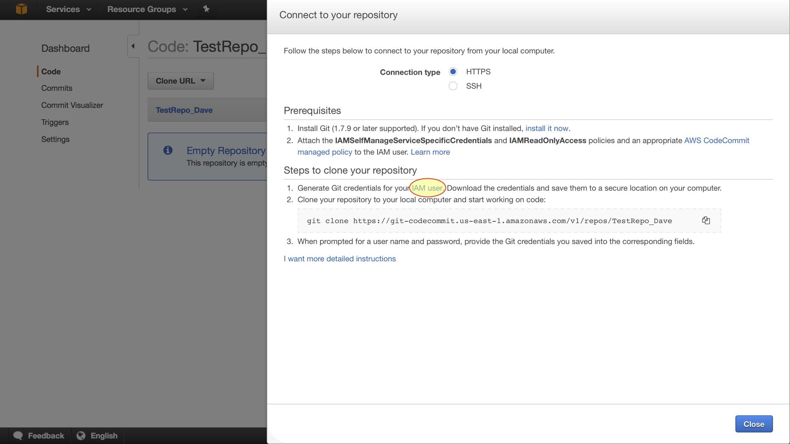
Task: Click the Prerequisites heading
Action: tap(312, 111)
